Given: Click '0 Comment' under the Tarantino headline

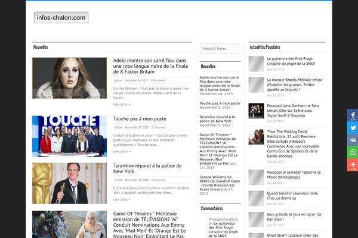Looking at the screenshot, I should [159, 180].
